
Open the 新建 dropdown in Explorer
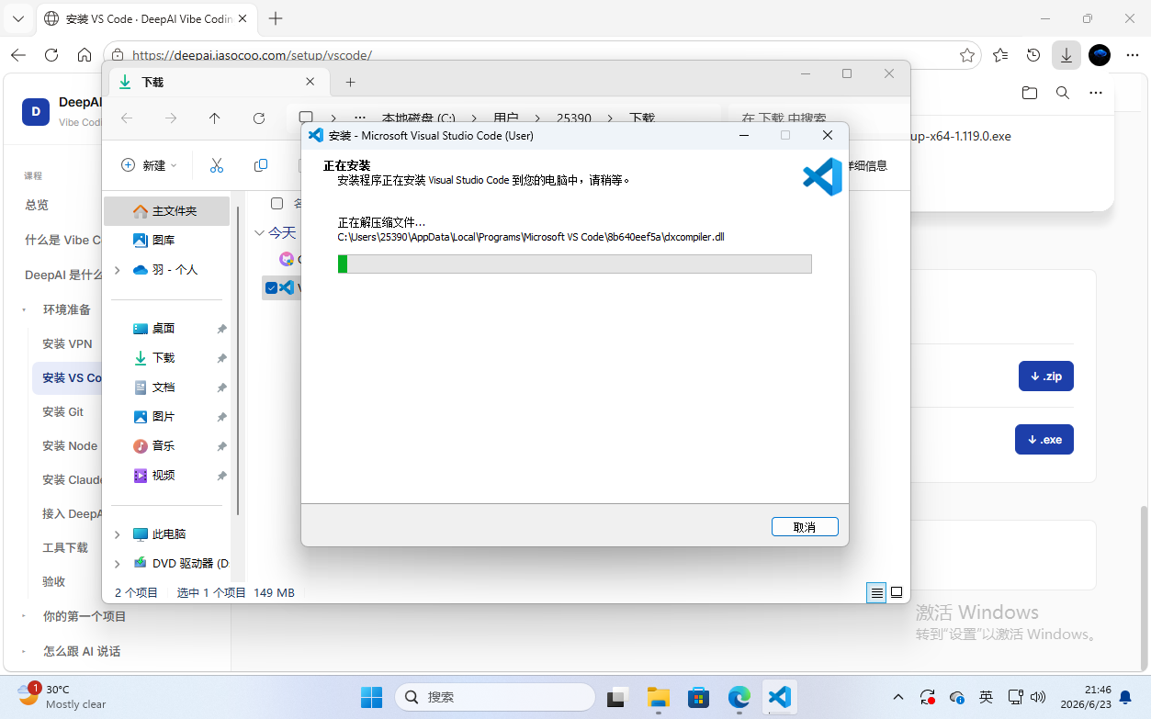click(150, 165)
